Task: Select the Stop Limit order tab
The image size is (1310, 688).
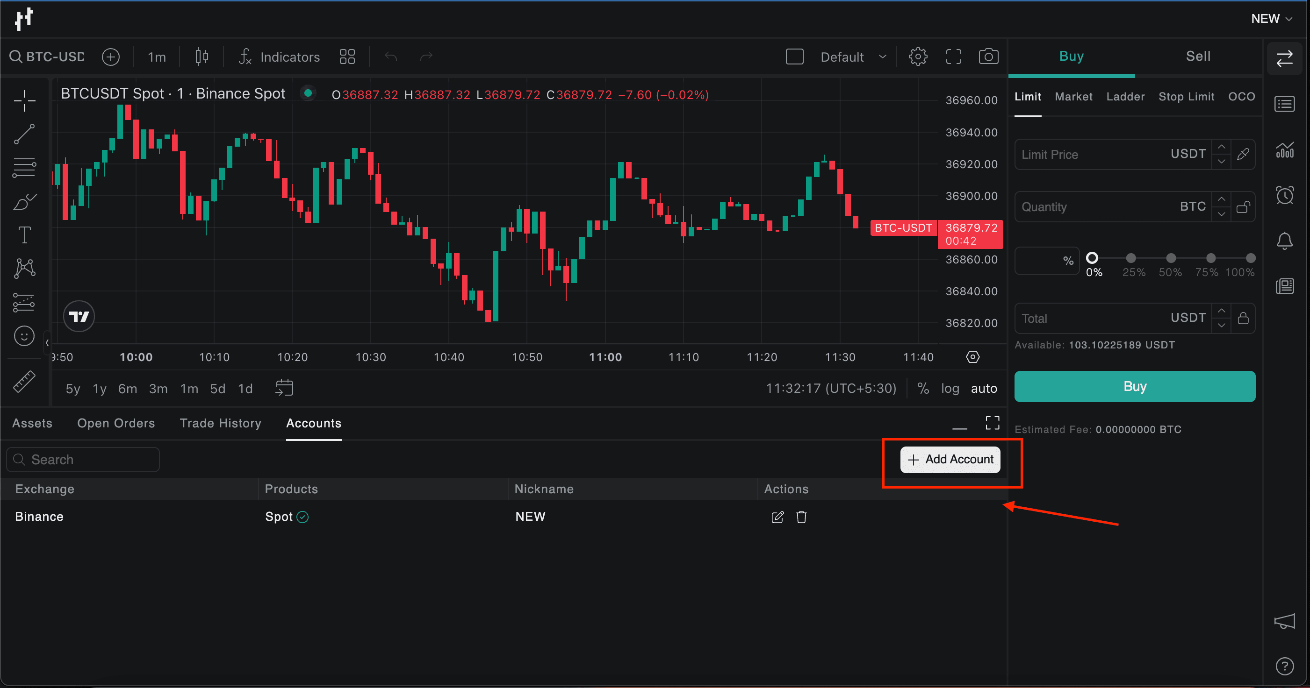Action: 1186,97
